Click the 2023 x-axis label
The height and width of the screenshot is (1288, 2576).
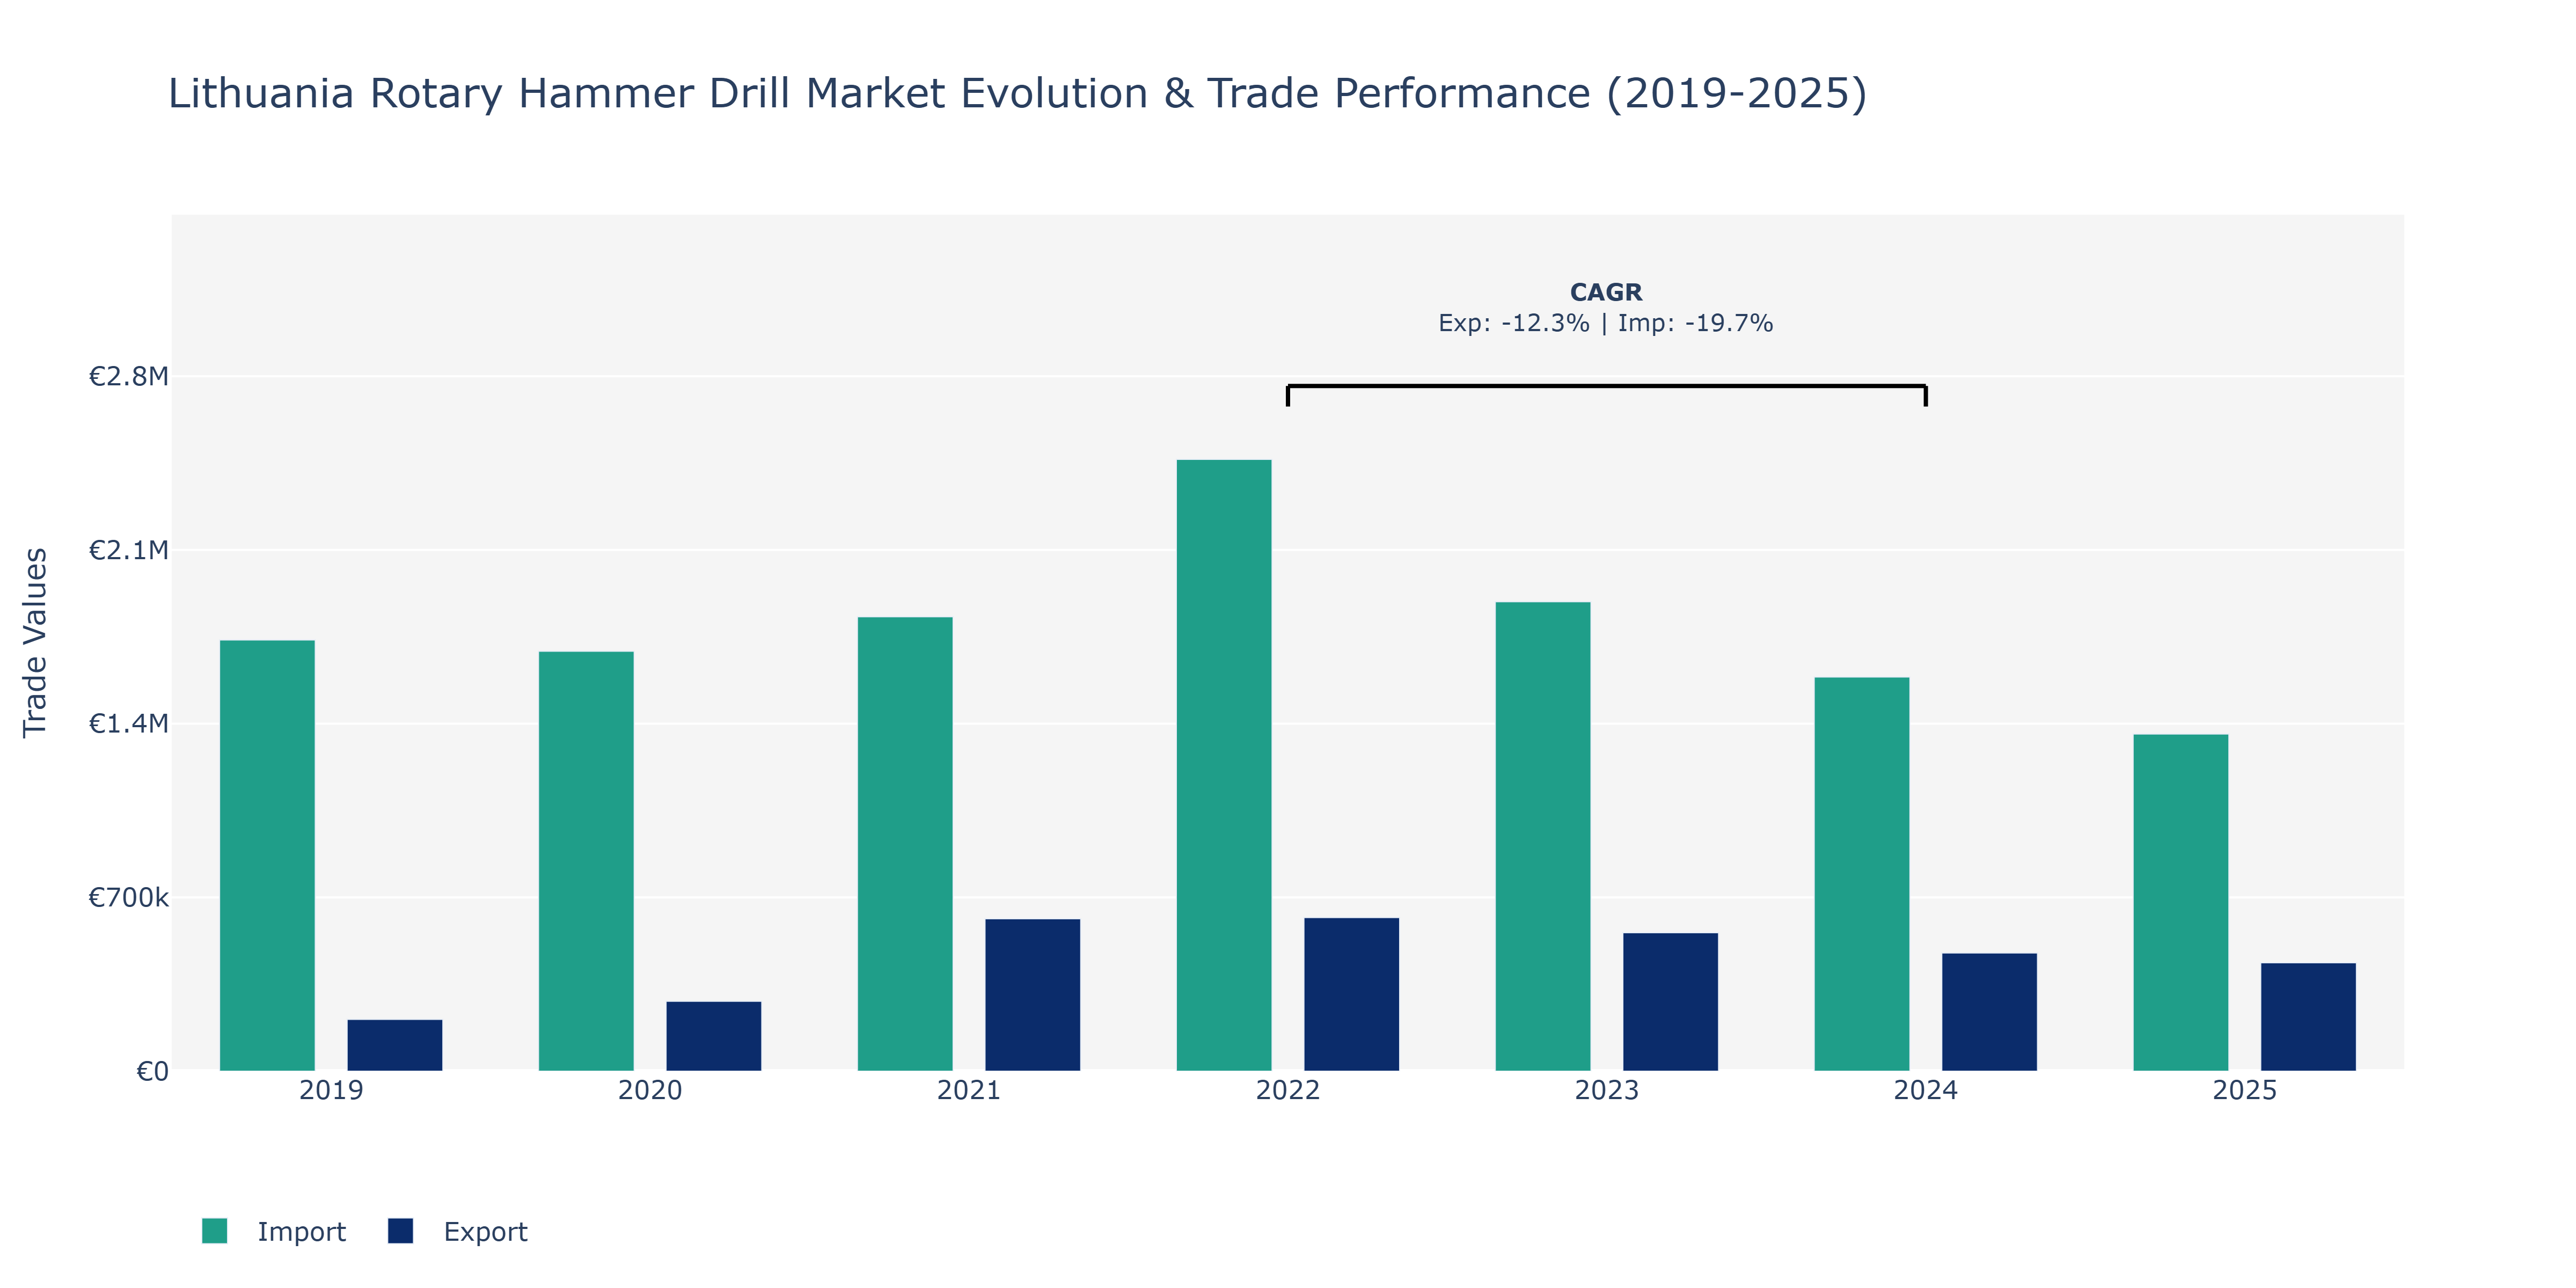1607,1090
